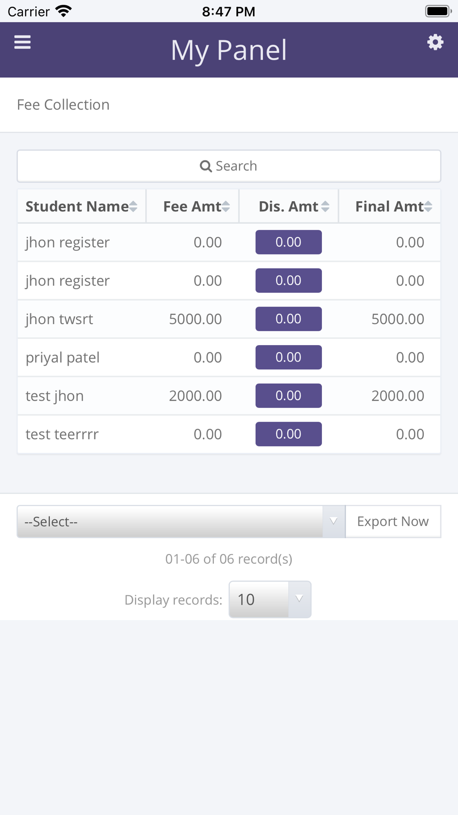
Task: Open the hamburger menu
Action: (x=22, y=42)
